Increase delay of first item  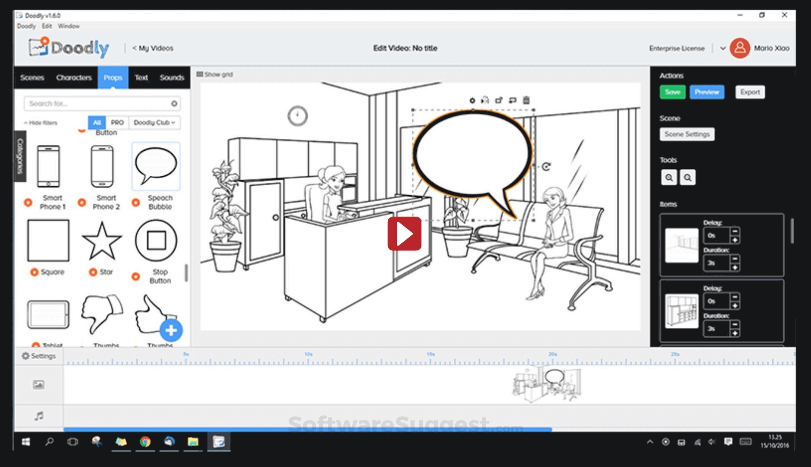(735, 240)
